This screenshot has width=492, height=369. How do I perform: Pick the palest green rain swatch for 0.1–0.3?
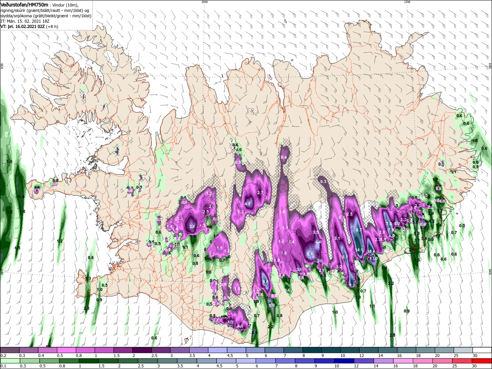click(x=10, y=361)
